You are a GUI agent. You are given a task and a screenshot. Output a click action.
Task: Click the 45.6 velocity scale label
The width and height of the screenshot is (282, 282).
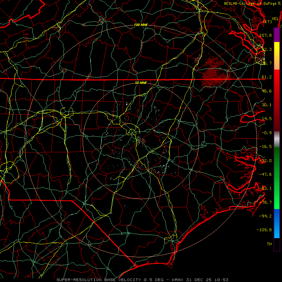coord(267,91)
